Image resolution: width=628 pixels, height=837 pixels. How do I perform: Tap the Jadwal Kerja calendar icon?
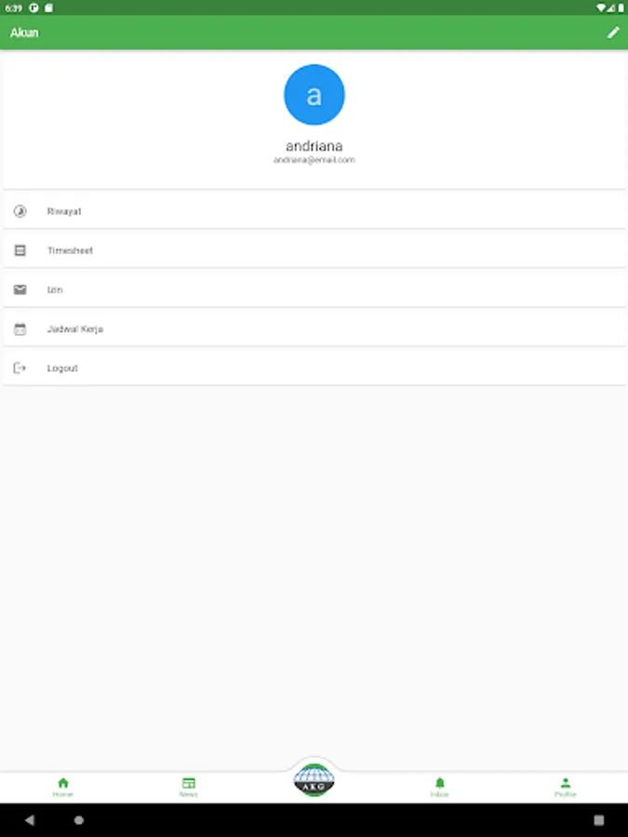[x=20, y=329]
